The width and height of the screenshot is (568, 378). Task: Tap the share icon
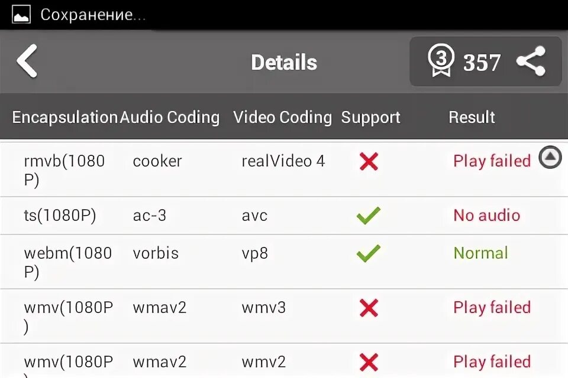(531, 61)
